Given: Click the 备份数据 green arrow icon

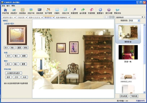Looking at the screenshot, I should coord(83,11).
